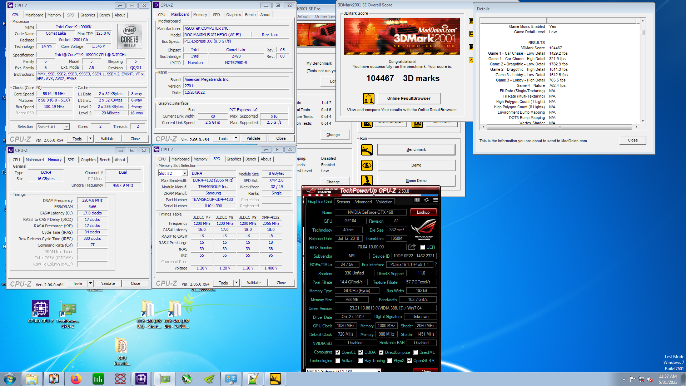Click the Lookup button in GPU-Z

click(x=423, y=212)
